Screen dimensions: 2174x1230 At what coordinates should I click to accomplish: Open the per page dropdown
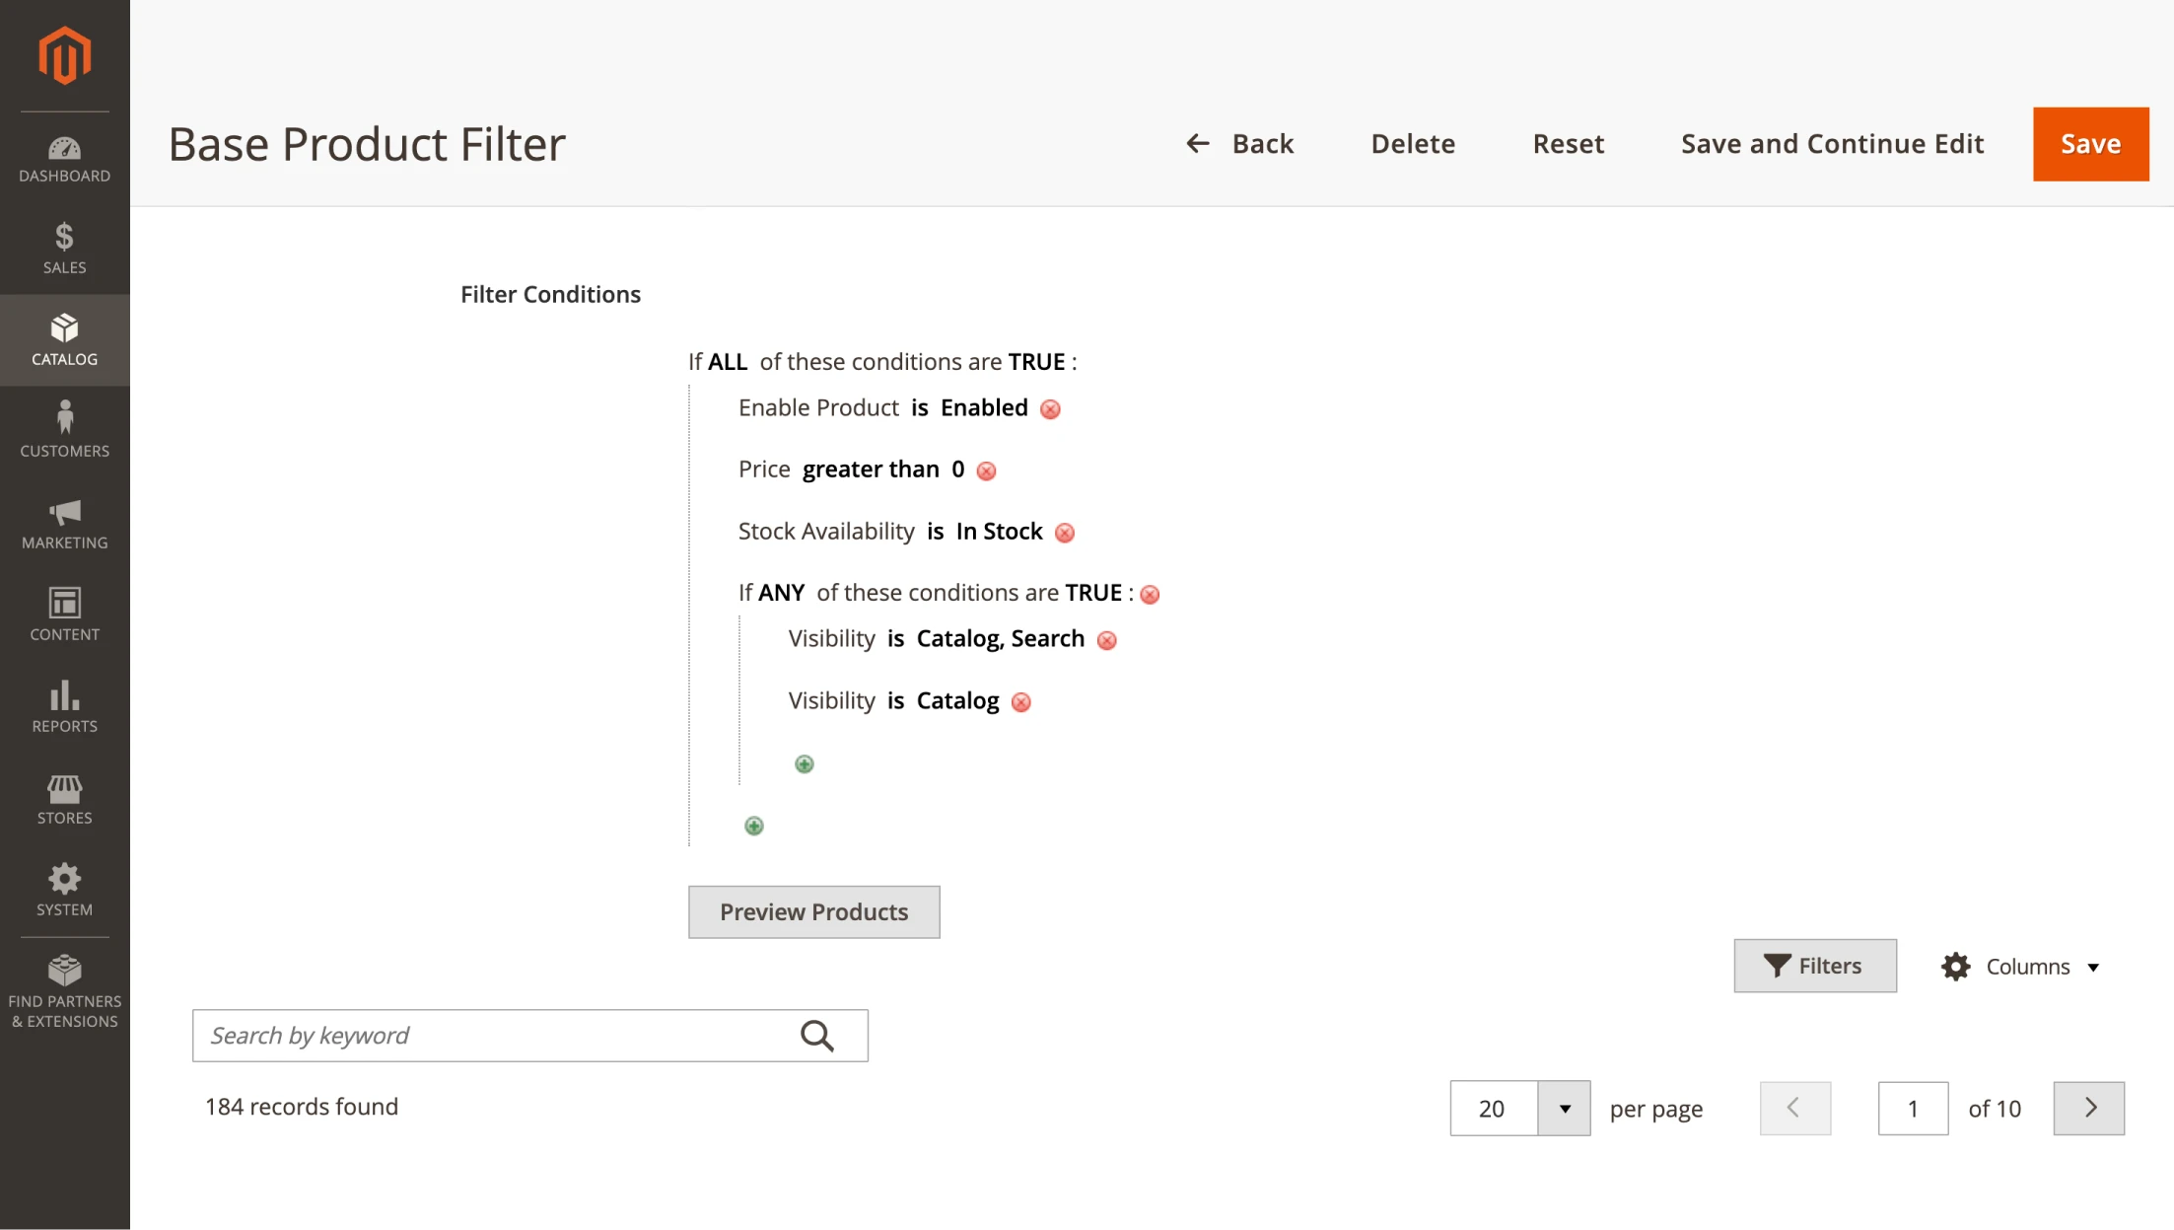pyautogui.click(x=1563, y=1108)
